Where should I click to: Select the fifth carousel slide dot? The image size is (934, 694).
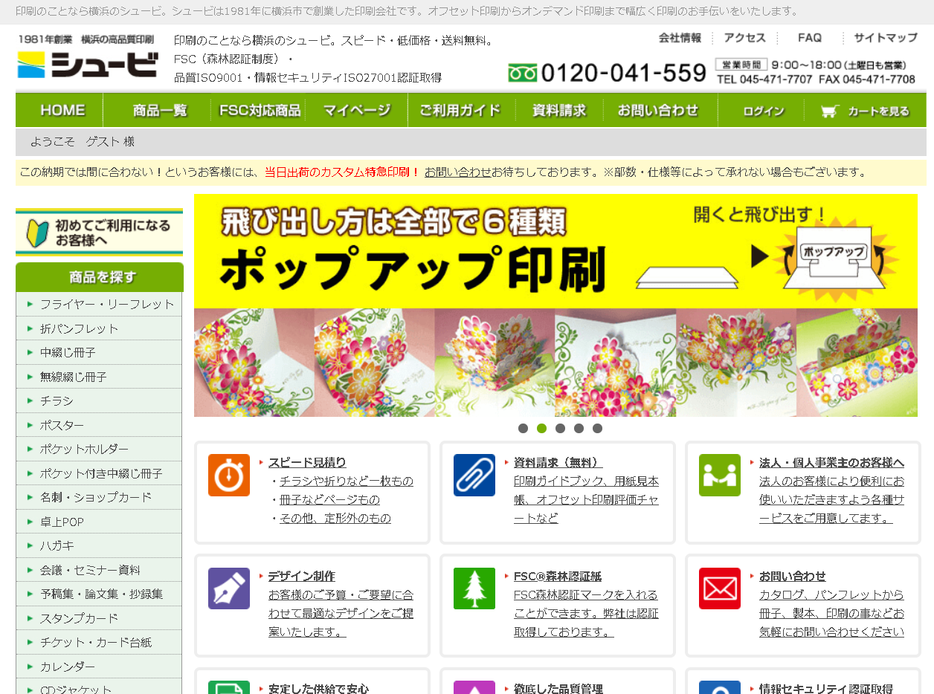597,428
